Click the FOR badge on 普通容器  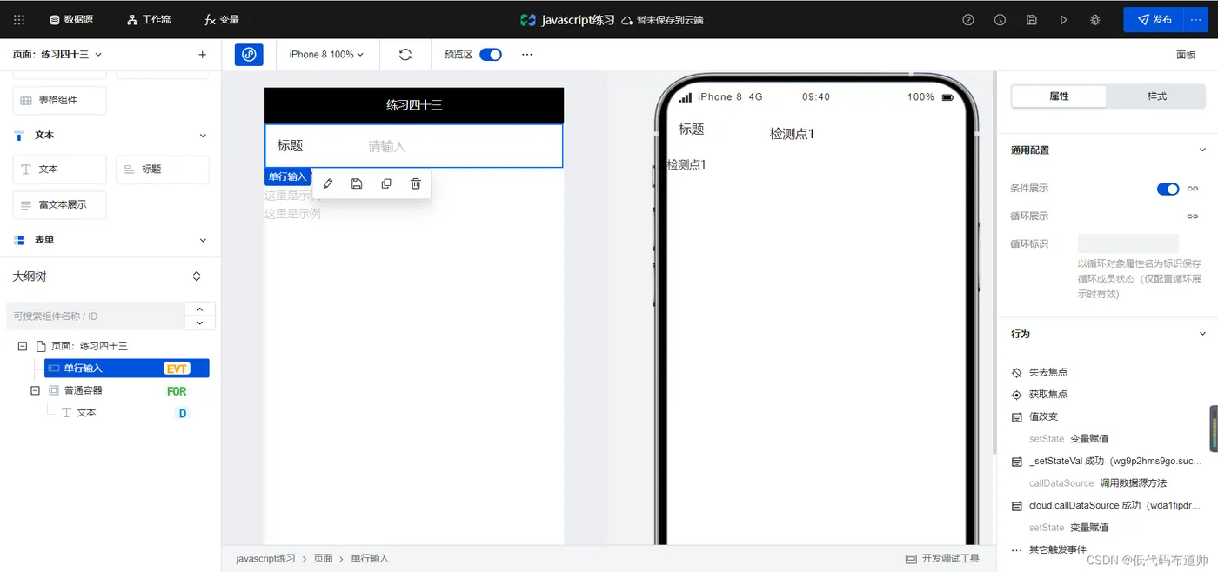177,391
